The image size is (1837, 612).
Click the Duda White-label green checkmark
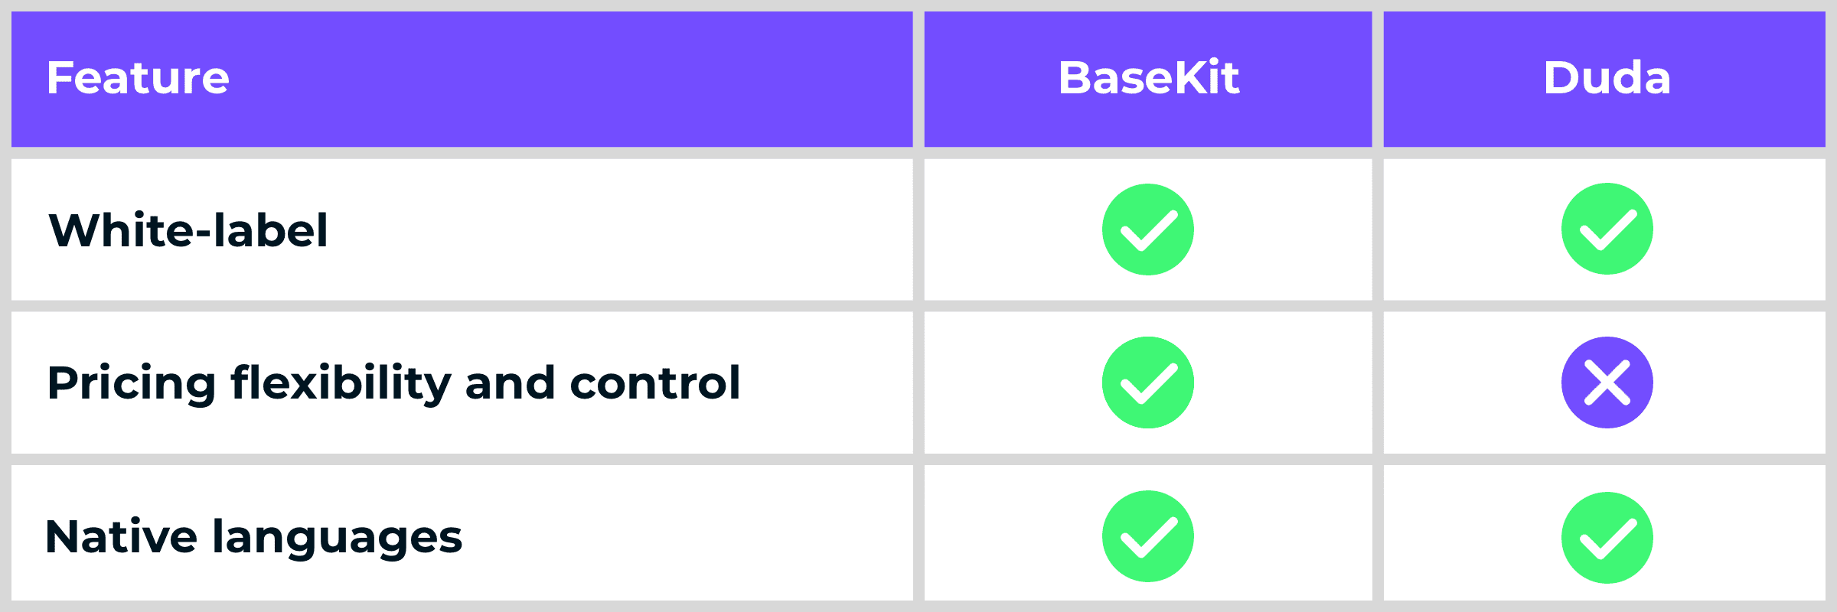(1607, 229)
